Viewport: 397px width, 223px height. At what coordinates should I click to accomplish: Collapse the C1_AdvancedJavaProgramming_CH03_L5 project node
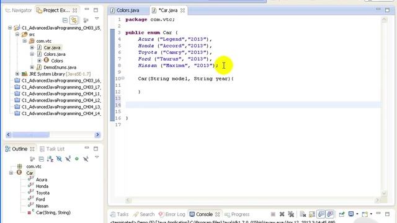point(10,28)
